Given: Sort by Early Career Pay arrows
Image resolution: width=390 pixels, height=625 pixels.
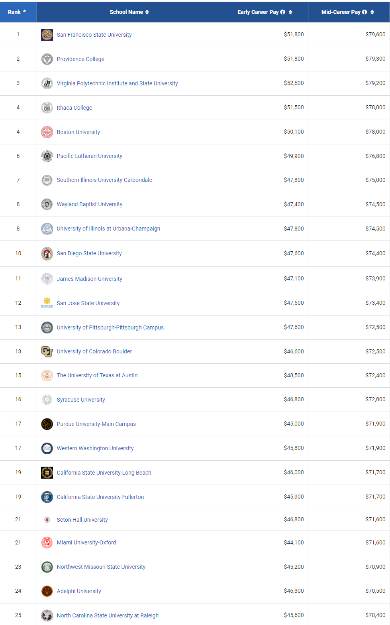Looking at the screenshot, I should [290, 12].
